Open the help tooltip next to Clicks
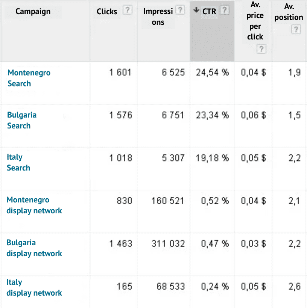307x308 pixels. (x=128, y=10)
